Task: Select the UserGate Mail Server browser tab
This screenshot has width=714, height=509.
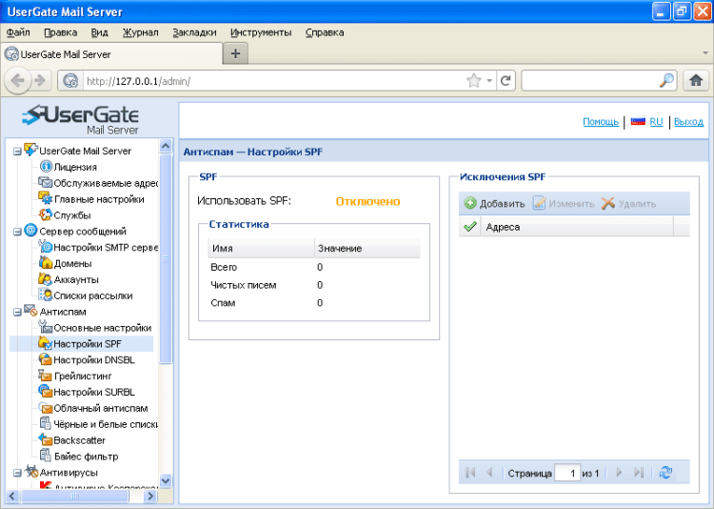Action: pyautogui.click(x=112, y=54)
